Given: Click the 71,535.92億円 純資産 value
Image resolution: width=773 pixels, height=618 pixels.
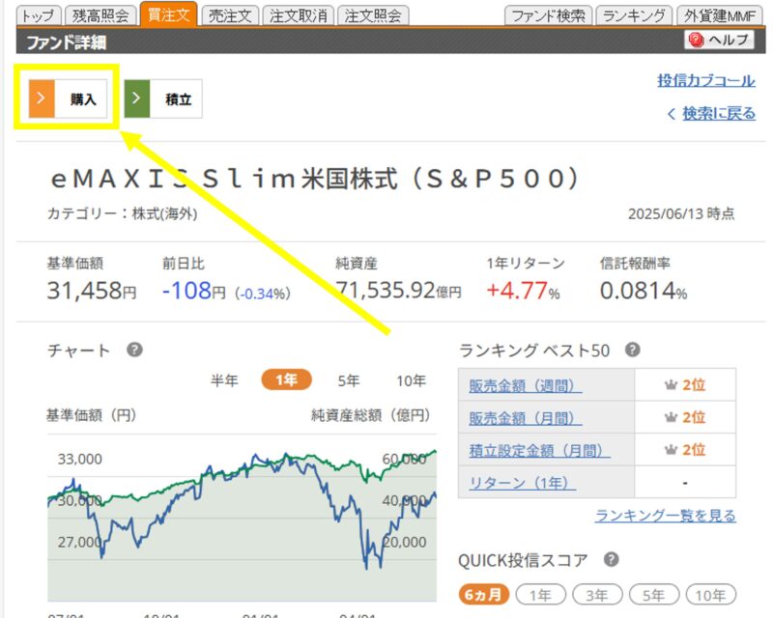Looking at the screenshot, I should (x=398, y=290).
